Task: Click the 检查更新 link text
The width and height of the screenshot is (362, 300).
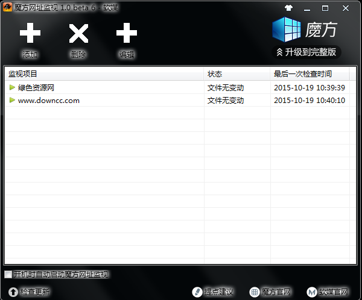Action: [x=35, y=292]
